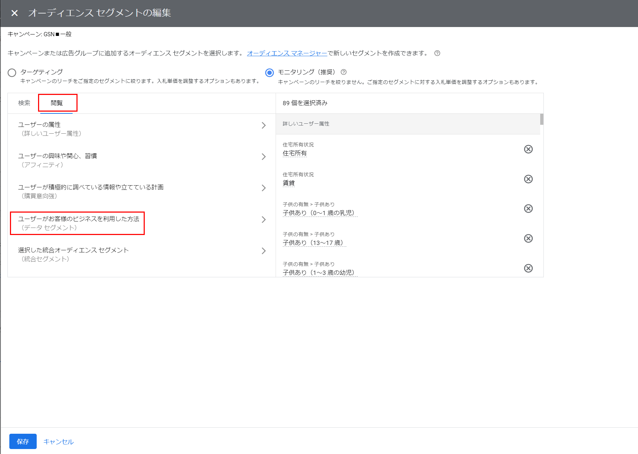Click the 賃貸 segment name
This screenshot has height=454, width=638.
(x=288, y=183)
